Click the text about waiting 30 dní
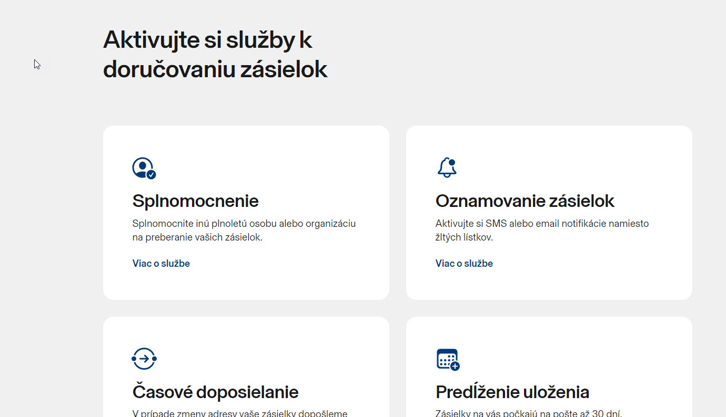Screen dimensions: 726x417 click(528, 413)
